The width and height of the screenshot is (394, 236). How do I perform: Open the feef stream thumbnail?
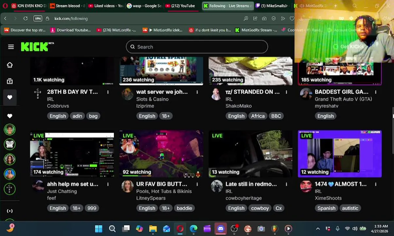click(72, 154)
